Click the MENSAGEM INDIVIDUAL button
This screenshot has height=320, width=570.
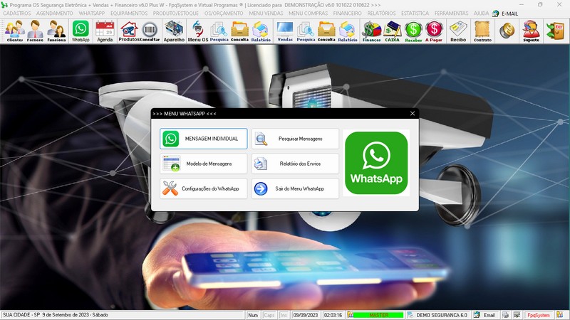204,139
